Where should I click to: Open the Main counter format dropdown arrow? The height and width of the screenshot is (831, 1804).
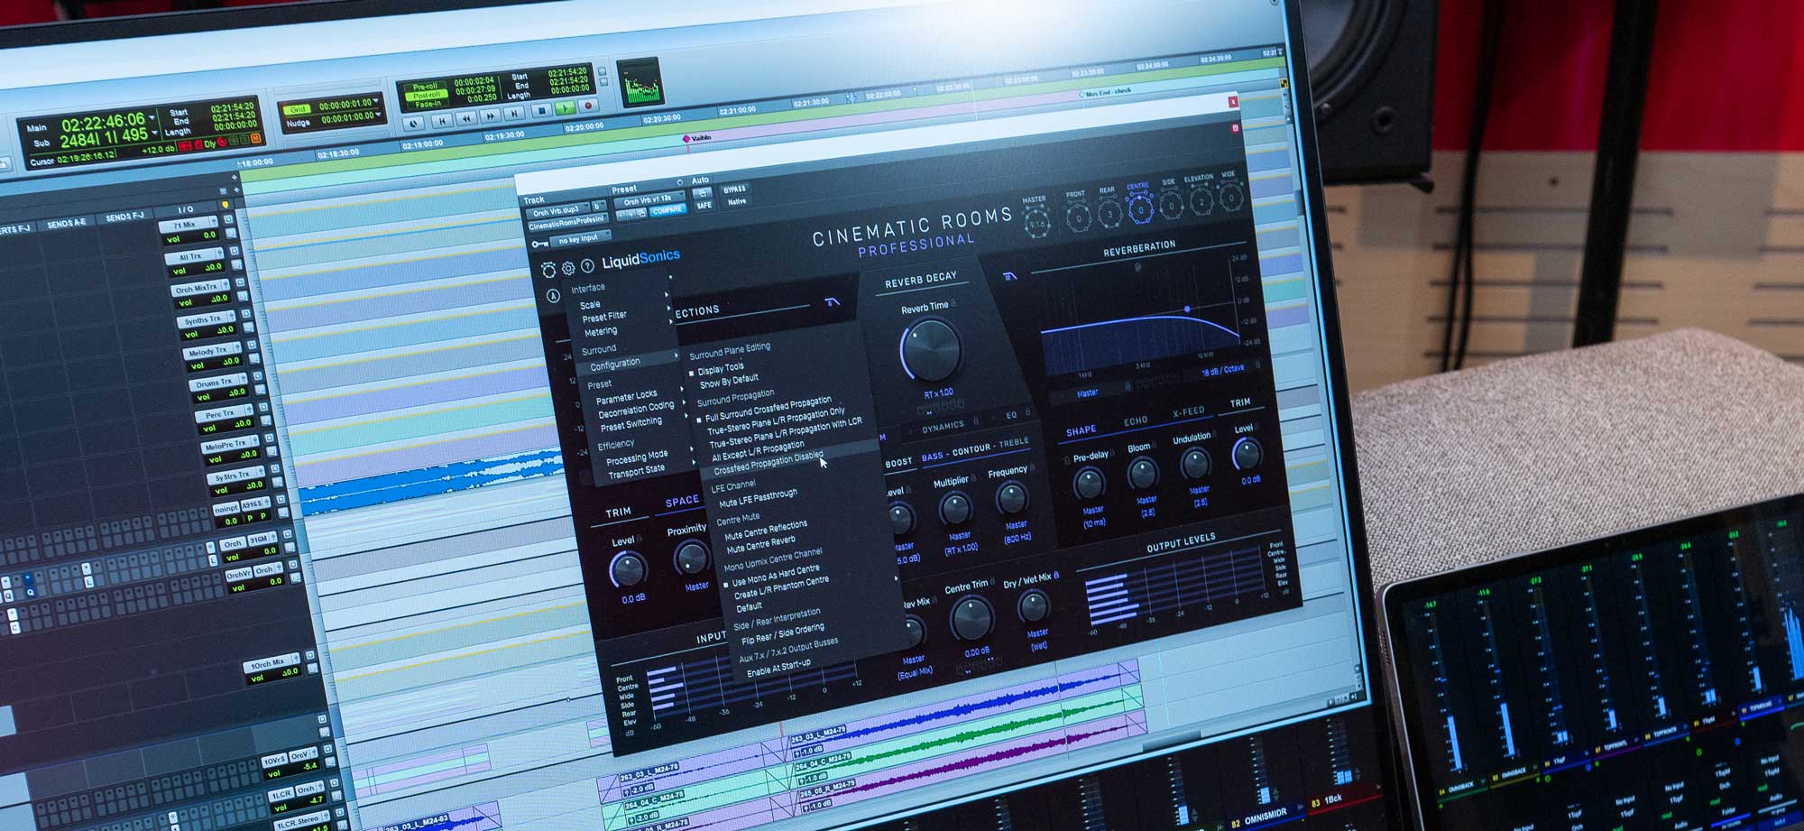tap(152, 118)
